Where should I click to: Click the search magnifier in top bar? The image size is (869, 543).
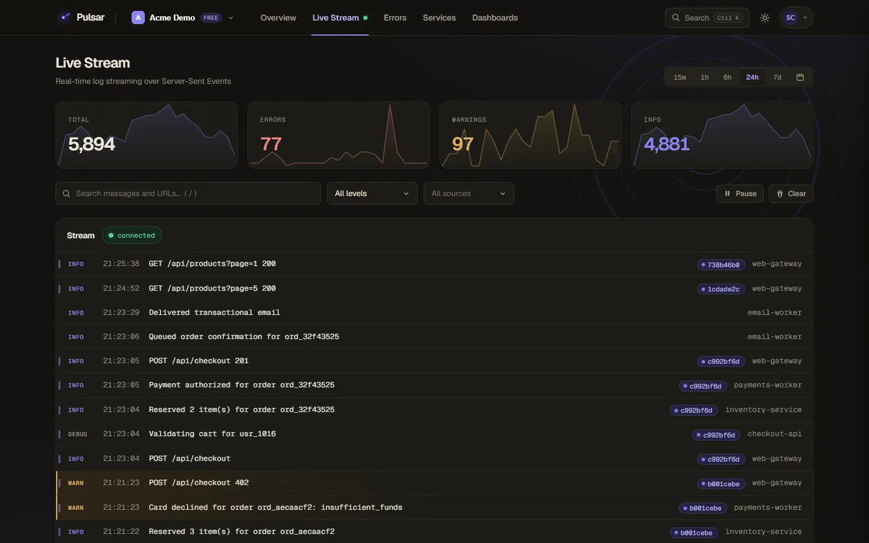click(676, 17)
